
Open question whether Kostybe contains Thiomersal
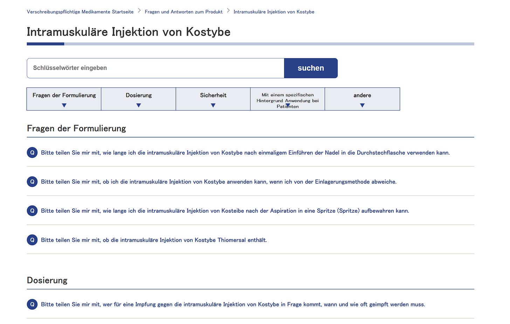point(154,240)
